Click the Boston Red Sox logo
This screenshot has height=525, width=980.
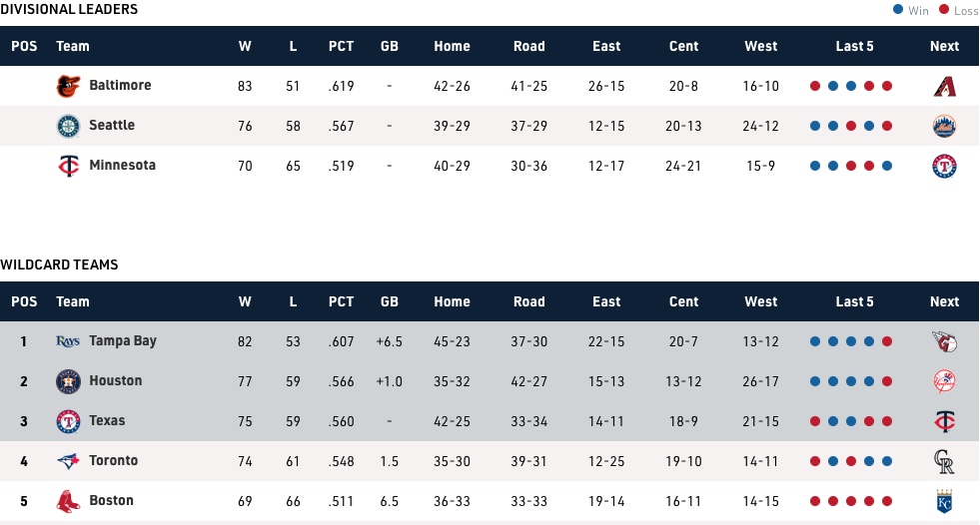coord(67,501)
